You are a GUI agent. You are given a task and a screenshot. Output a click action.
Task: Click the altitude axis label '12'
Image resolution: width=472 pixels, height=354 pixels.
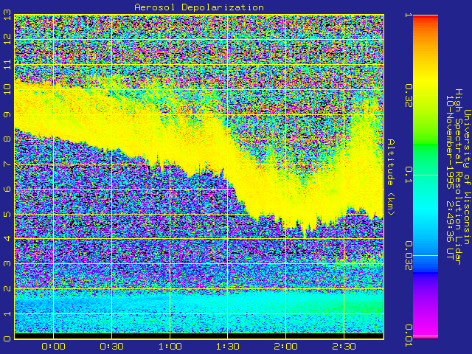coord(7,39)
